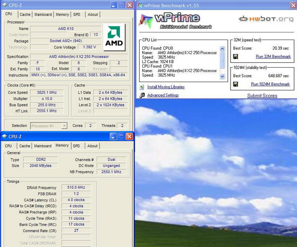
Task: Switch to Mainboard tab in top CPU-Z
Action: (43, 14)
